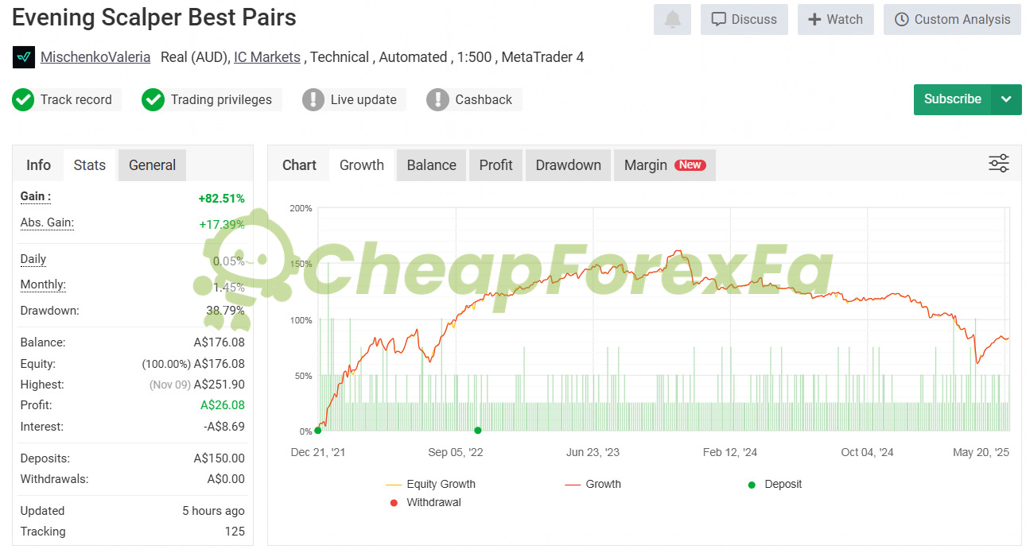Screen dimensions: 1026x553
Task: Click the New badge on Margin tab
Action: click(690, 165)
